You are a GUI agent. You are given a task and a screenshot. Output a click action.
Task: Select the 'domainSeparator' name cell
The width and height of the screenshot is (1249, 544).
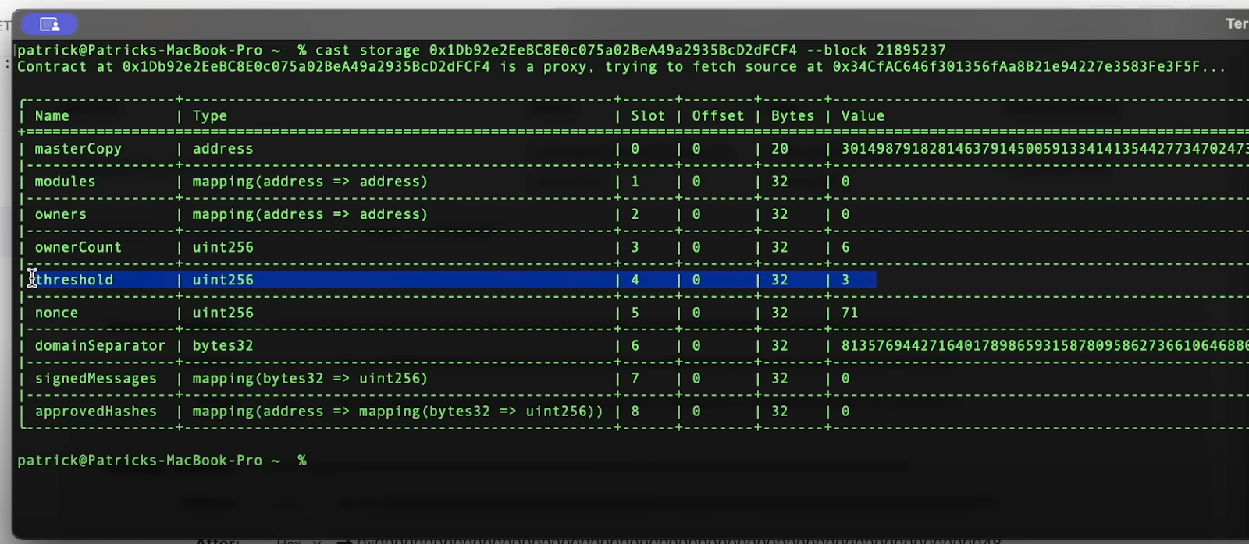[100, 345]
